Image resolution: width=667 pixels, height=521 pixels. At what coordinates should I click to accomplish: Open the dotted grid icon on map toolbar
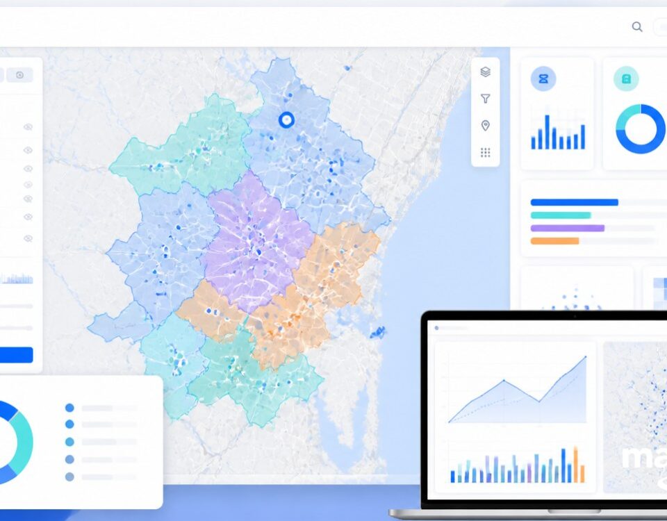pyautogui.click(x=486, y=152)
